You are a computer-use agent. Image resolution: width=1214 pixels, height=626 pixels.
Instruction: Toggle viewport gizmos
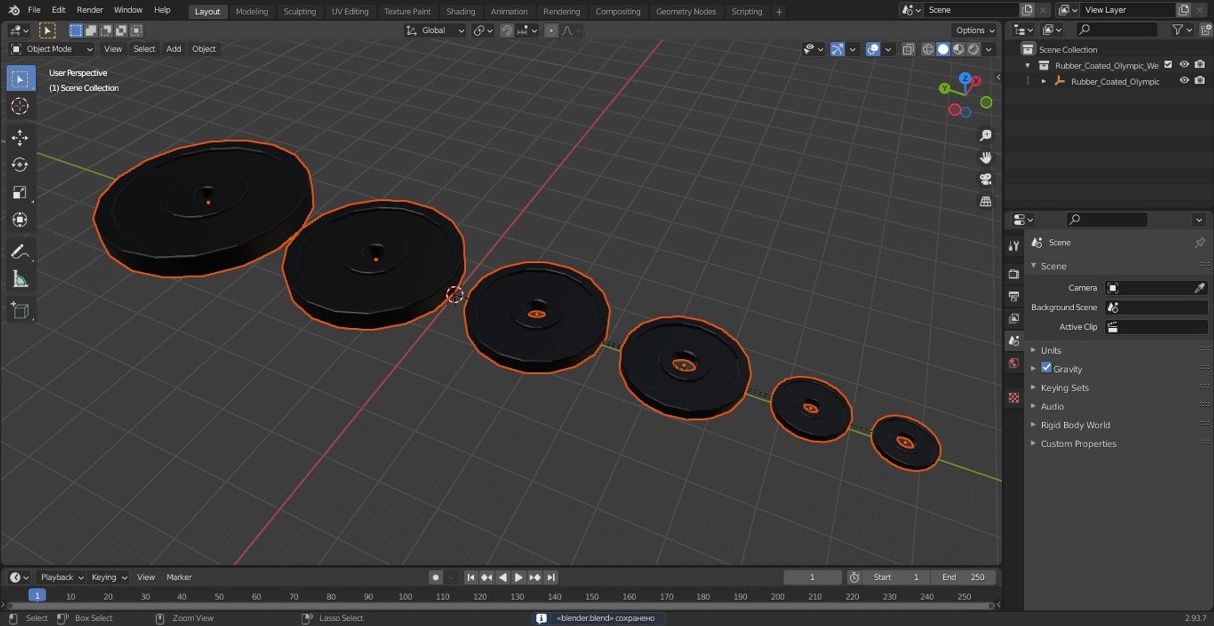point(837,49)
